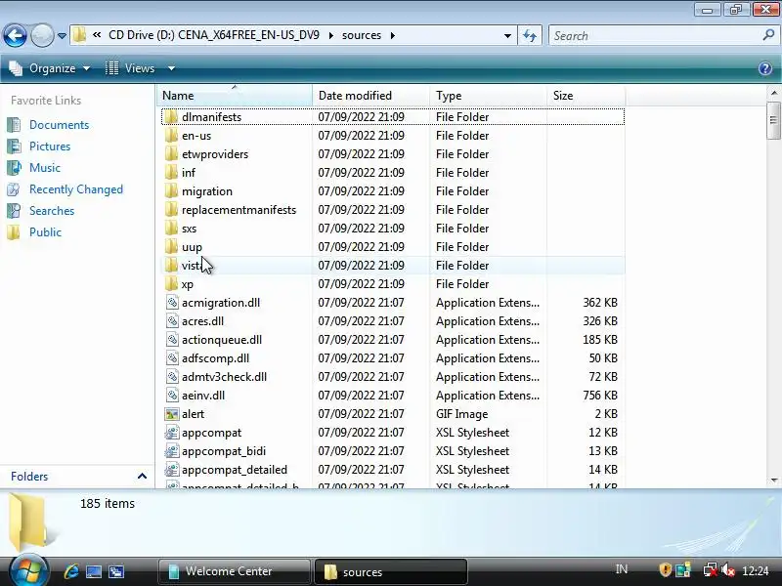The width and height of the screenshot is (782, 586).
Task: Sort by the Type column header
Action: pyautogui.click(x=488, y=95)
